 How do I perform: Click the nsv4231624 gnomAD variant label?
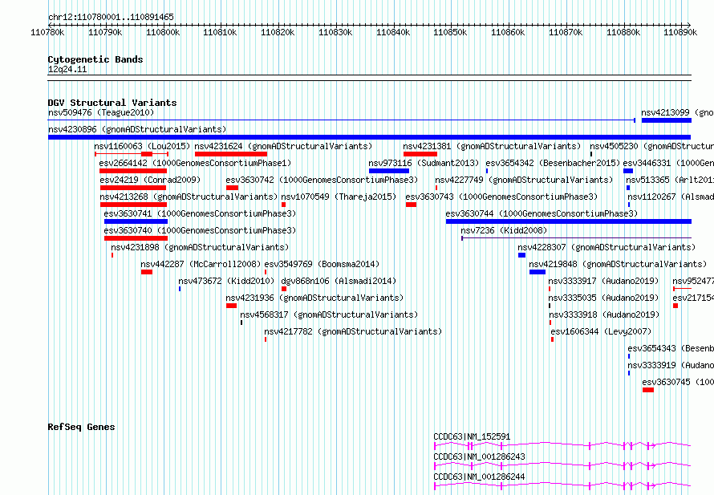click(283, 146)
